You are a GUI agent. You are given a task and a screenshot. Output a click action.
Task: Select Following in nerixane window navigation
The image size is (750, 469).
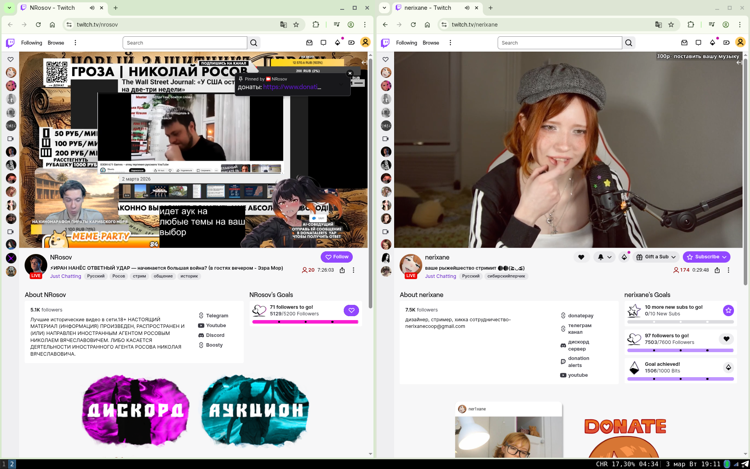coord(406,43)
